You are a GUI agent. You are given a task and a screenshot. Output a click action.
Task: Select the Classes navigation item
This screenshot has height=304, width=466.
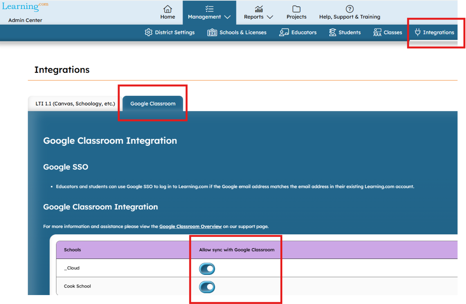[388, 32]
